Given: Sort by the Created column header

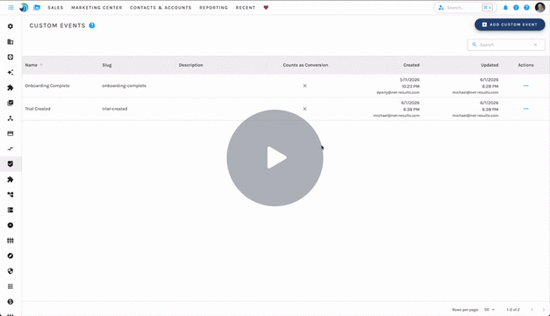Looking at the screenshot, I should 411,65.
